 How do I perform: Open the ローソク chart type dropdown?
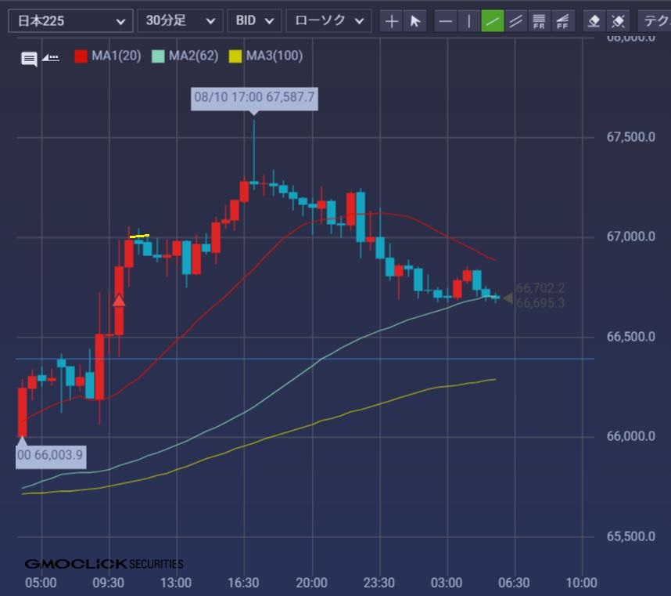tap(328, 21)
